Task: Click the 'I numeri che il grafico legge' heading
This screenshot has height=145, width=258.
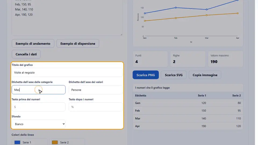Action: pos(152,88)
